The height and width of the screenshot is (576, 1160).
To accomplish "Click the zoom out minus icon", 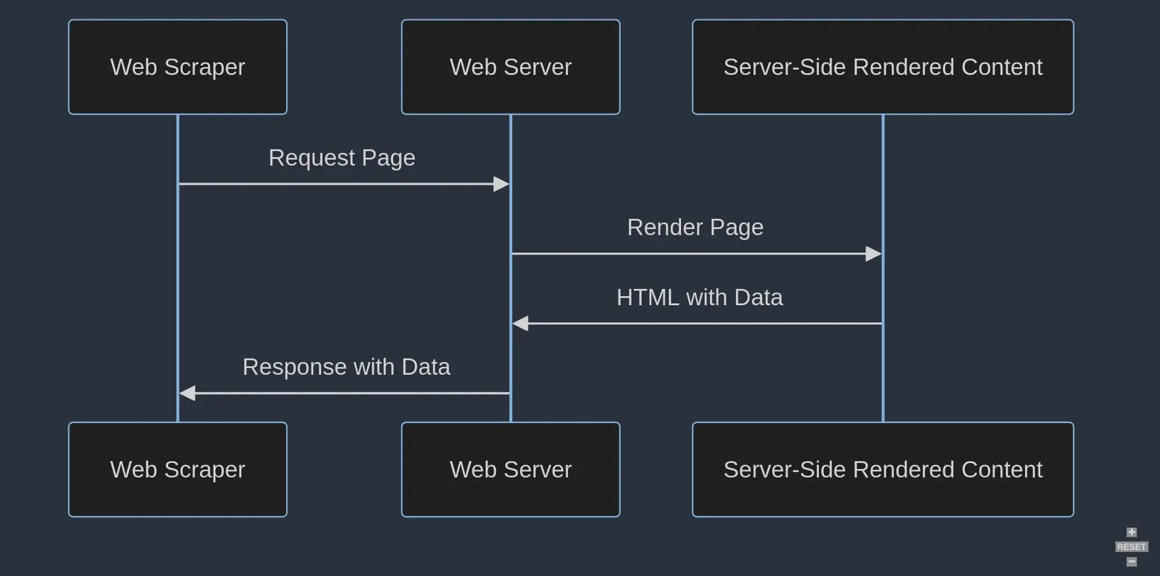I will [1131, 561].
